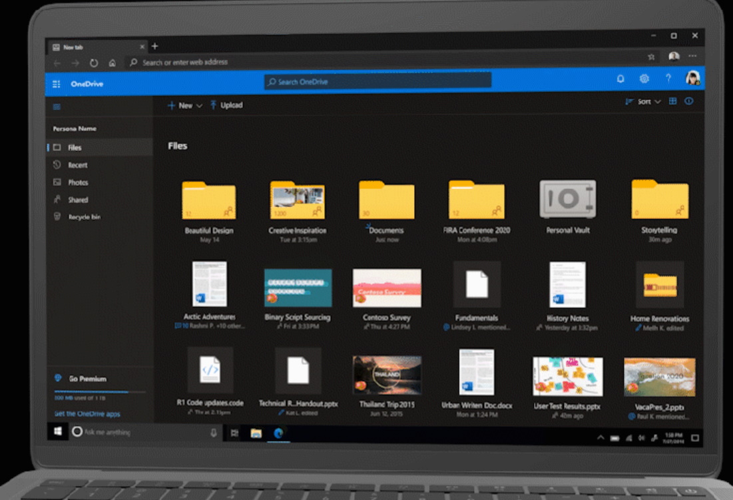Viewport: 733px width, 500px height.
Task: Open the Documents folder
Action: 386,200
